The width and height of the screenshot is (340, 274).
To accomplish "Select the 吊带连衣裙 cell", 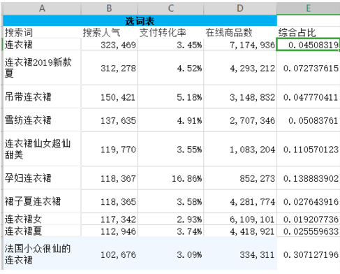I will point(42,96).
